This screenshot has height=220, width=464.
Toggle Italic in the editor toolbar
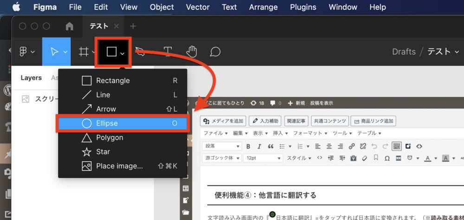259,146
